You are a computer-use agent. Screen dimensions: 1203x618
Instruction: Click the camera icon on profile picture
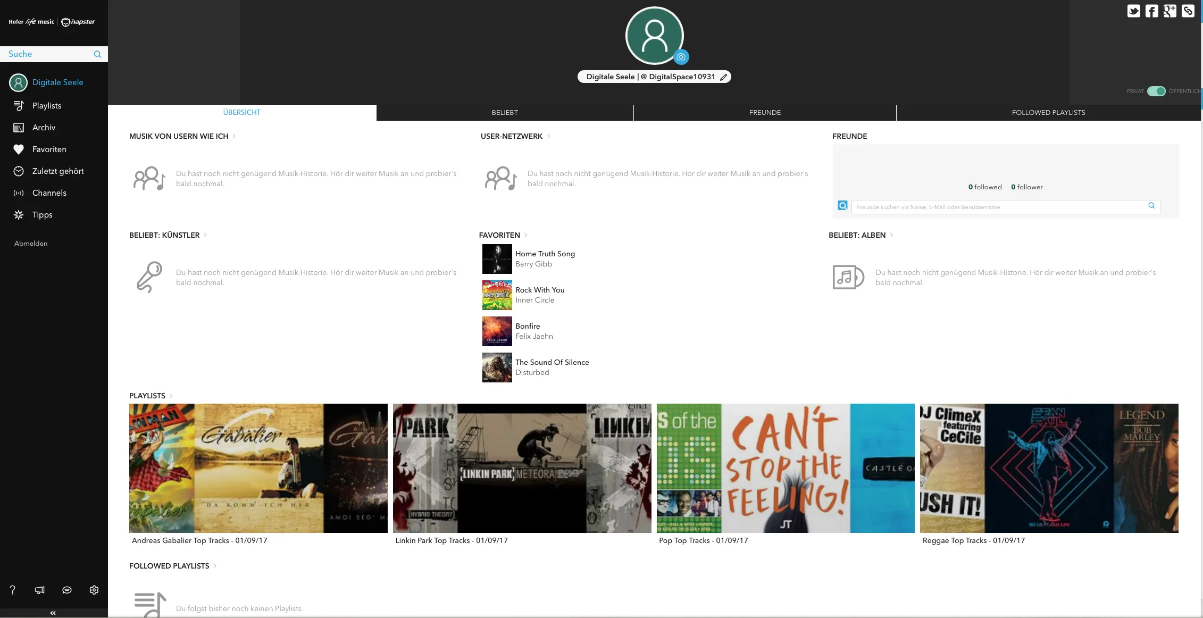[681, 57]
